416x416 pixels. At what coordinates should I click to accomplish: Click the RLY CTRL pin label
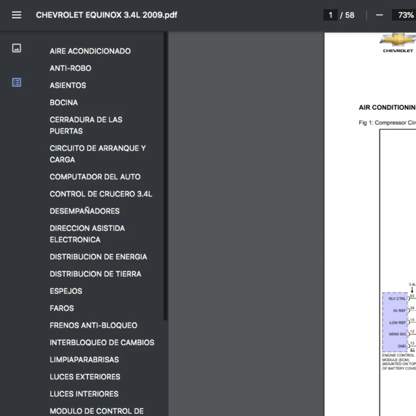tap(397, 299)
